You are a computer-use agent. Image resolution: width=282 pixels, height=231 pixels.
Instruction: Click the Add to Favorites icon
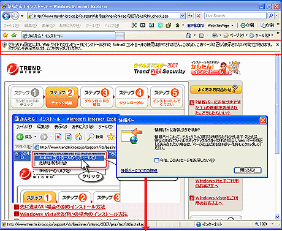click(x=14, y=36)
